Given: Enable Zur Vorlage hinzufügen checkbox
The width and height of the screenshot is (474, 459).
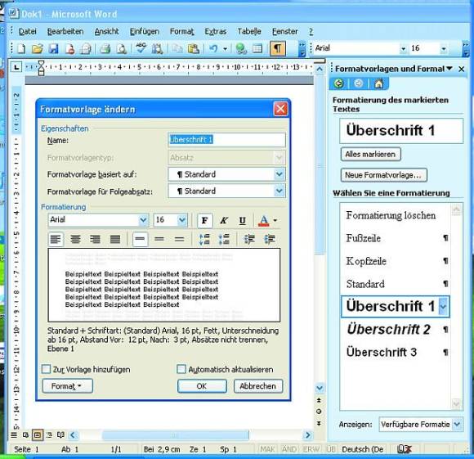Looking at the screenshot, I should pos(46,369).
